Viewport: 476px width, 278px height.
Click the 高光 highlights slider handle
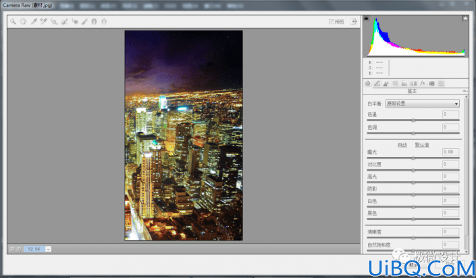point(413,183)
